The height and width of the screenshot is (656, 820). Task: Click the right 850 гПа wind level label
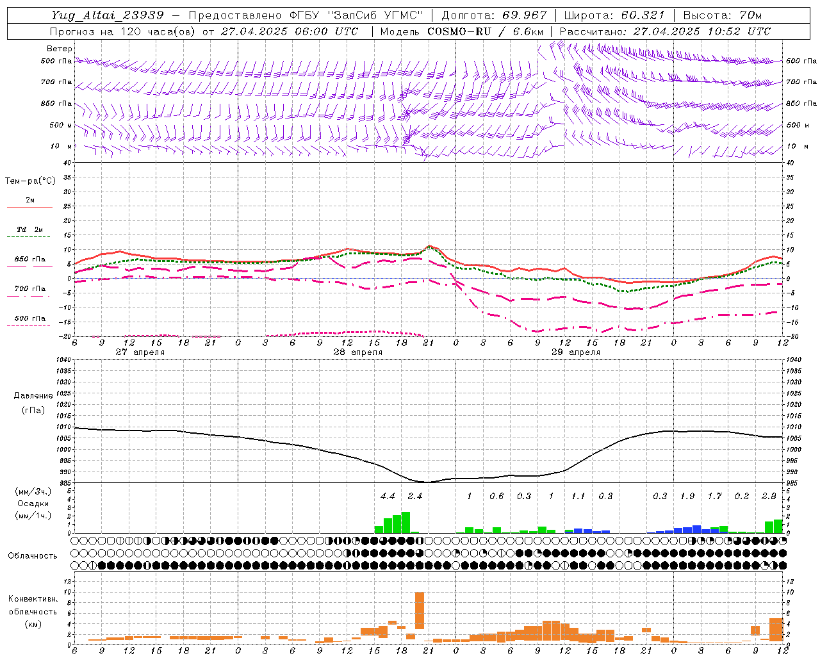[801, 103]
